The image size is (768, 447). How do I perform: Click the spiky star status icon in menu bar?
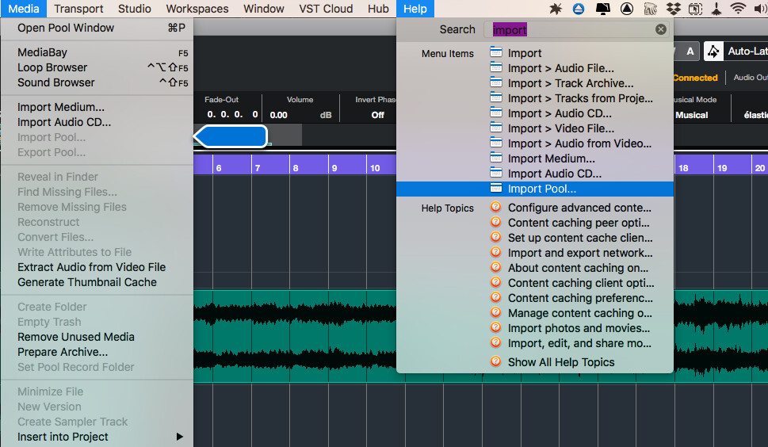click(556, 9)
